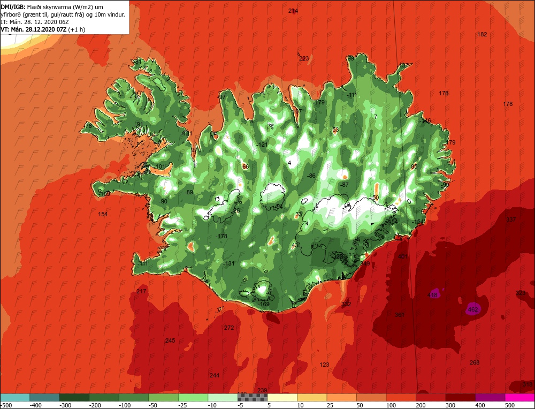Click the value '462' in purple patch
535x409 pixels.
(473, 309)
